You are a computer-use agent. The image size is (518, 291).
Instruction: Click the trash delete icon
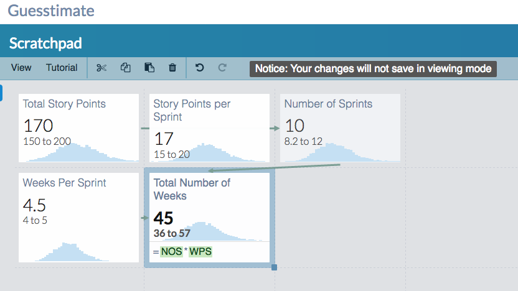click(x=172, y=68)
